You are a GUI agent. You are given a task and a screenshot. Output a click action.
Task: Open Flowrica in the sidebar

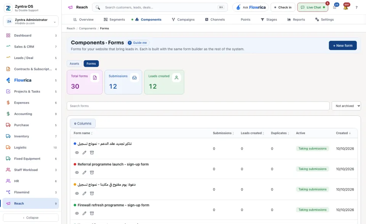[31, 80]
